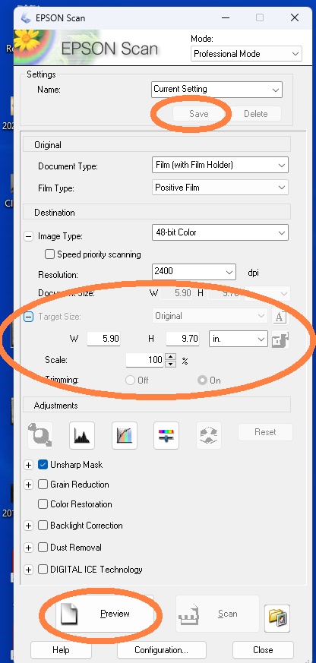Expand the Grain Reduction options
The width and height of the screenshot is (316, 663).
pos(28,485)
